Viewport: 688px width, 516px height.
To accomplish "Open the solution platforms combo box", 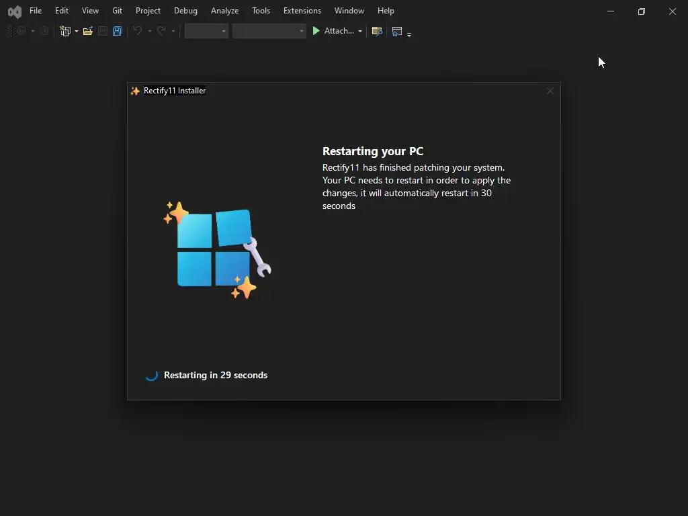I will point(269,31).
